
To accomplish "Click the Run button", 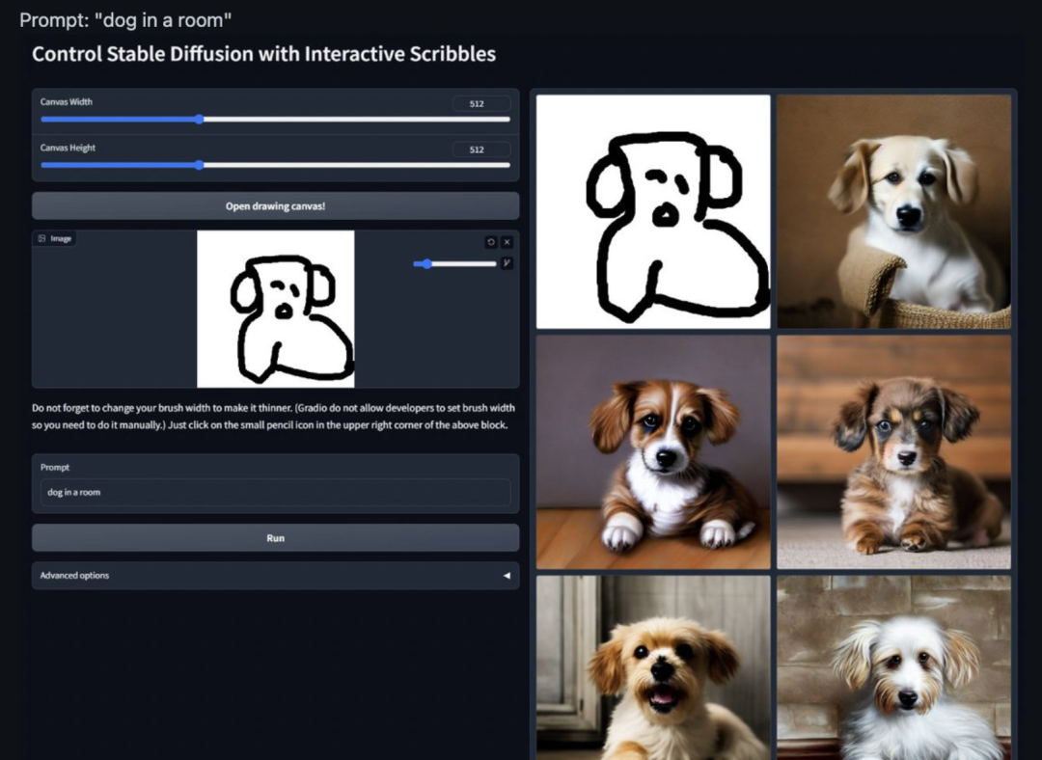I will click(275, 538).
